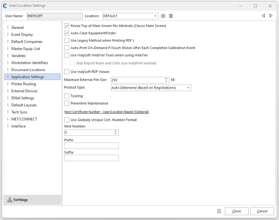This screenshot has height=220, width=279.
Task: Open Printer Routing section
Action: (32, 84)
